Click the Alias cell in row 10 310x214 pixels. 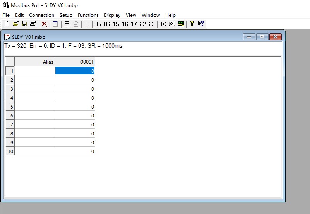pos(34,151)
